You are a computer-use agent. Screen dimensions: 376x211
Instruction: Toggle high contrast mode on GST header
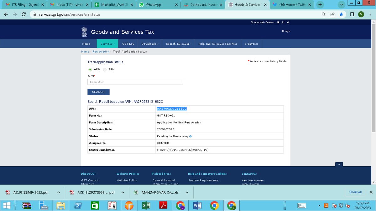click(278, 22)
